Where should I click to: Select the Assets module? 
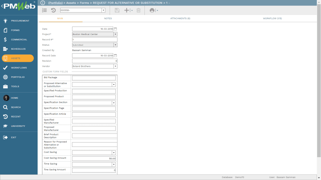(x=18, y=58)
